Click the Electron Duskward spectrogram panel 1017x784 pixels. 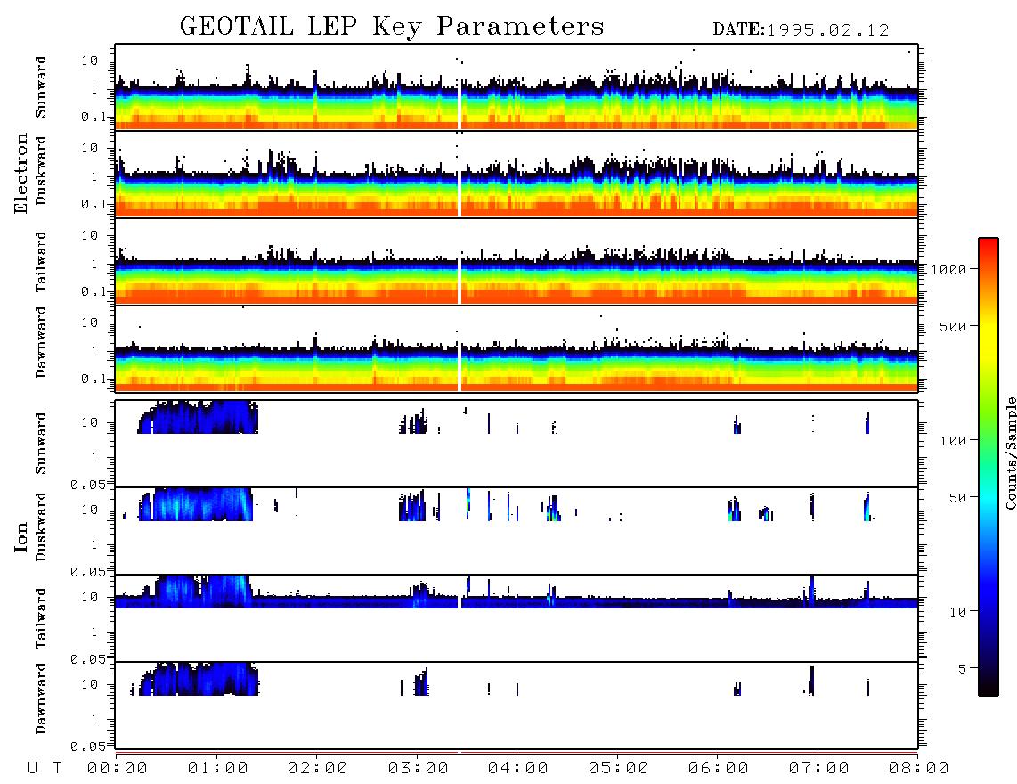[517, 174]
